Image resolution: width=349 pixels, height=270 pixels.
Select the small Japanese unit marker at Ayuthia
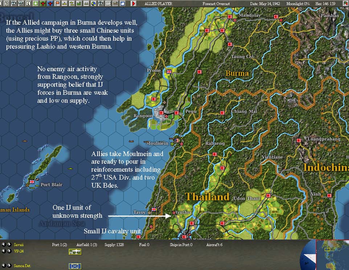pyautogui.click(x=174, y=213)
